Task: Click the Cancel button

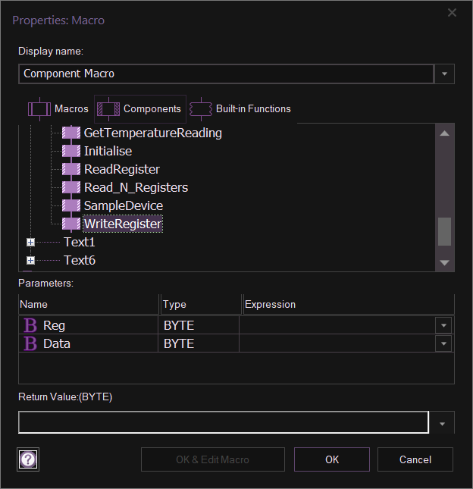Action: pyautogui.click(x=415, y=459)
